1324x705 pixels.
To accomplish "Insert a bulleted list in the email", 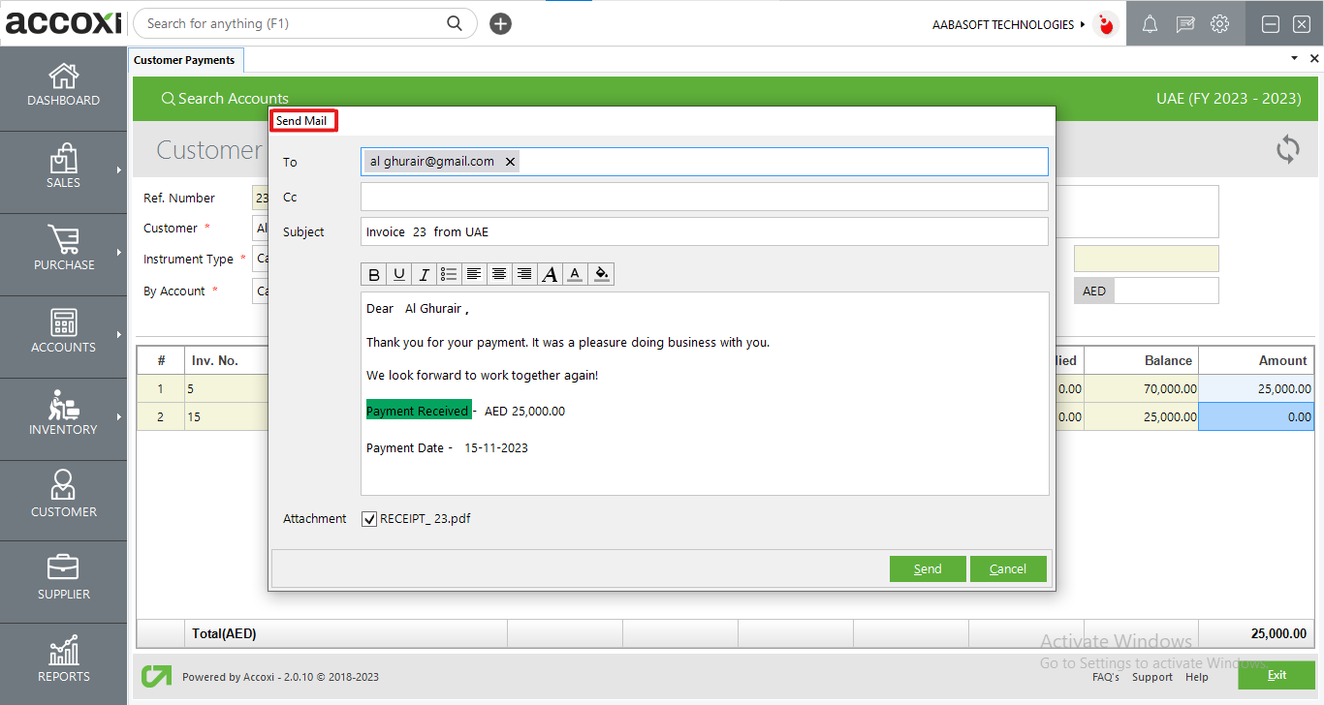I will click(x=448, y=273).
